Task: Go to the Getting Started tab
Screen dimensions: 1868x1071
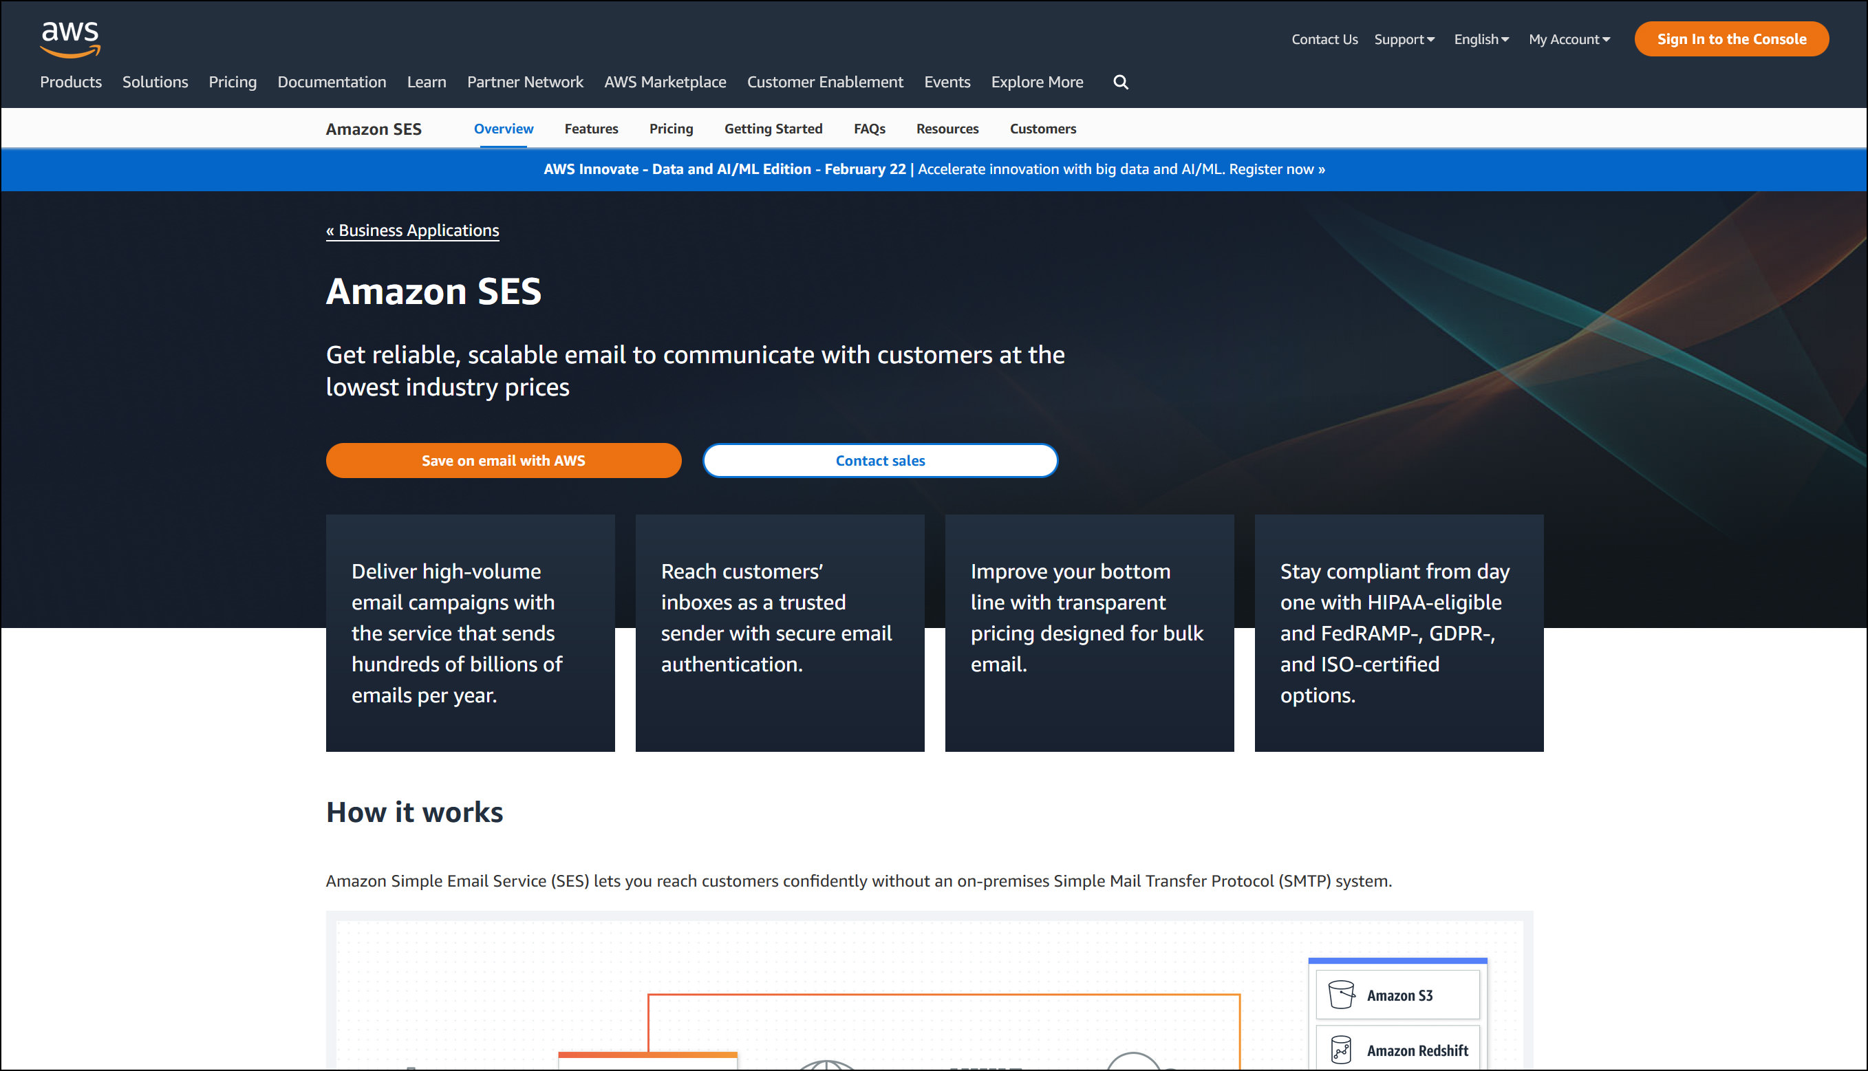Action: pos(773,129)
